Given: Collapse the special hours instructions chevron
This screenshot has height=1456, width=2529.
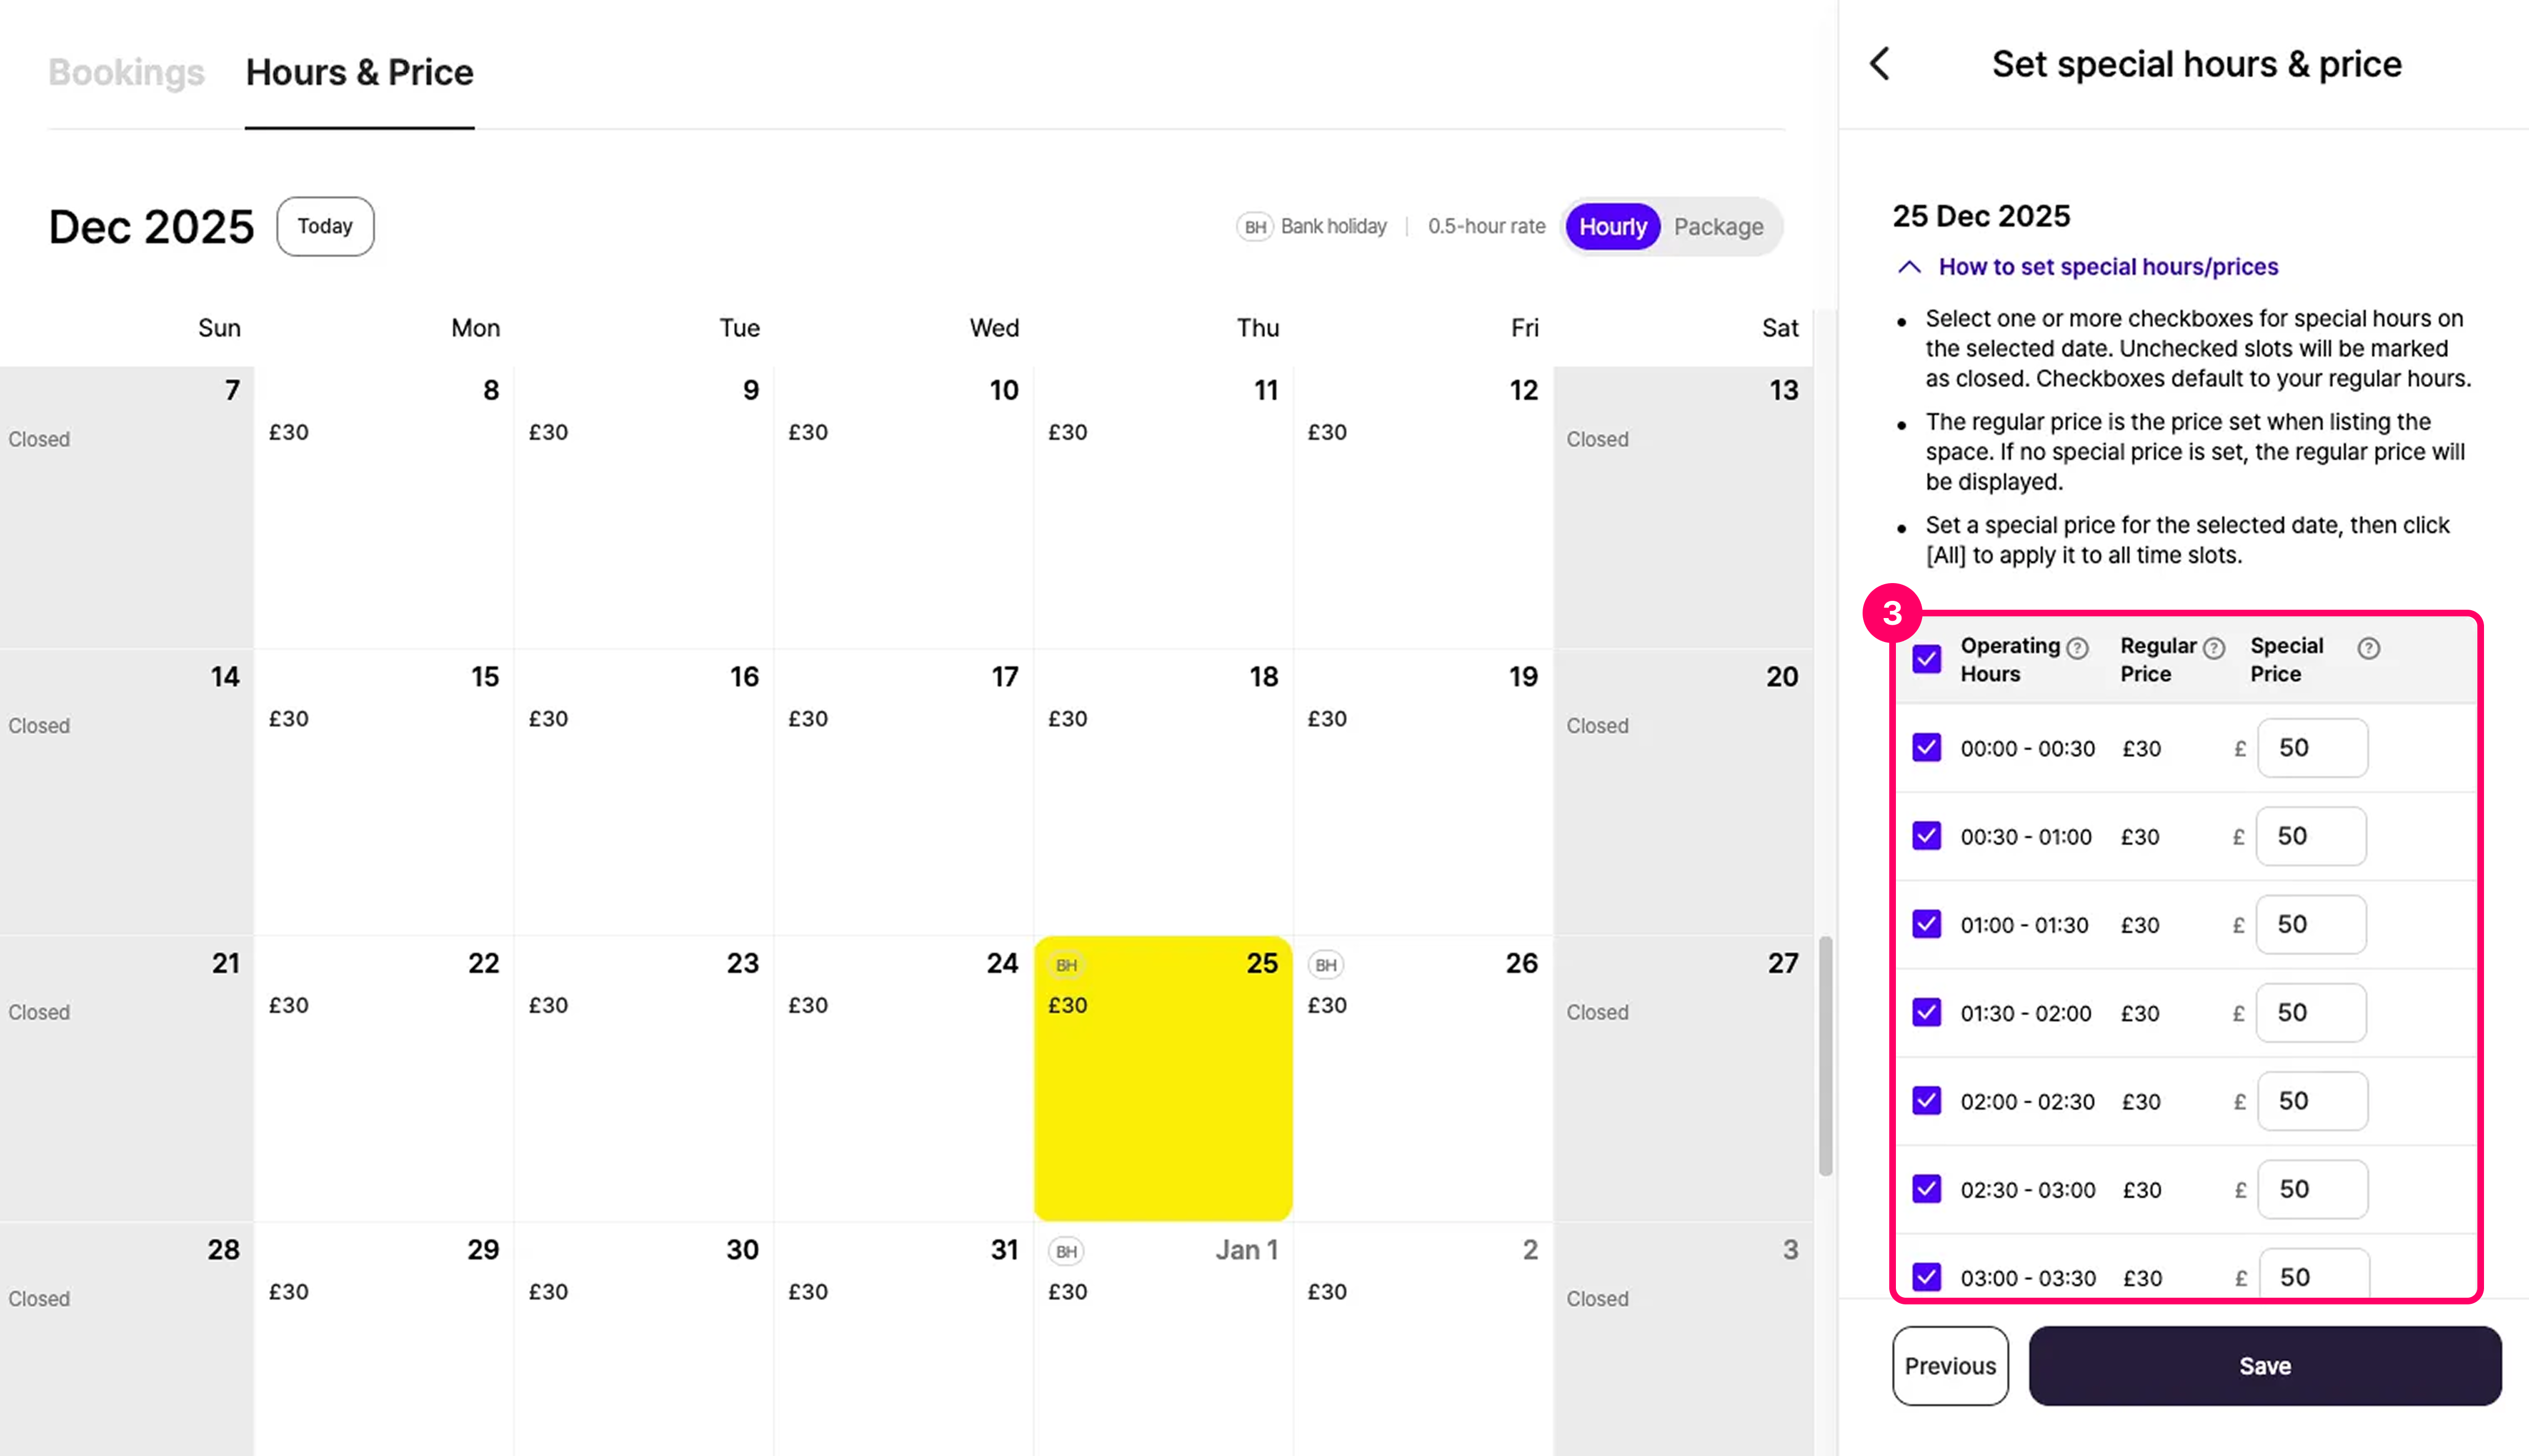Looking at the screenshot, I should 1909,267.
